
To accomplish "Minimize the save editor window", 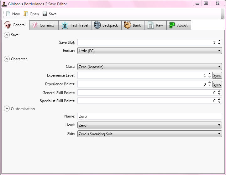I will coord(197,3).
